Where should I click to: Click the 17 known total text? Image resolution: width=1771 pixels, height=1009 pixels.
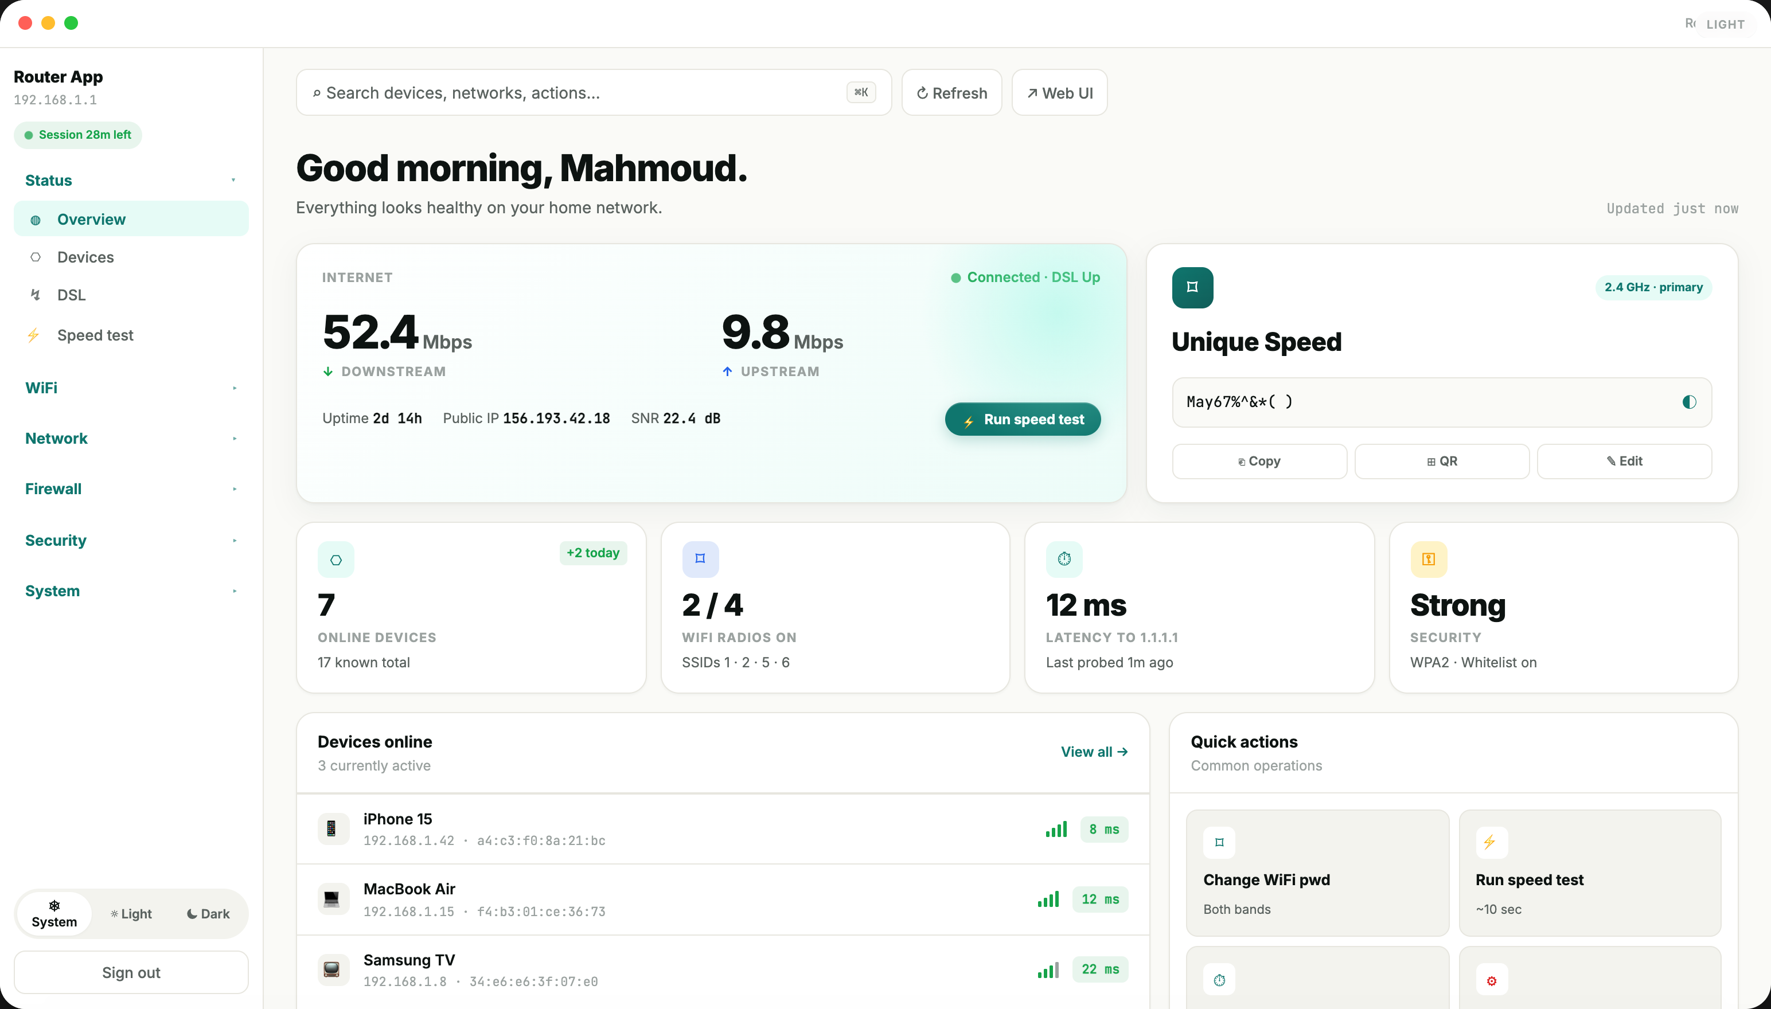point(363,663)
